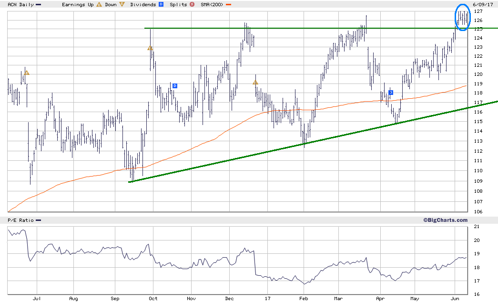Click the dividend D marker in mid-October

click(x=175, y=86)
